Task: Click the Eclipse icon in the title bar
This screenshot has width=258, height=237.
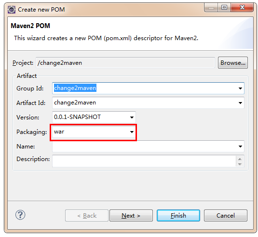Action: (12, 10)
